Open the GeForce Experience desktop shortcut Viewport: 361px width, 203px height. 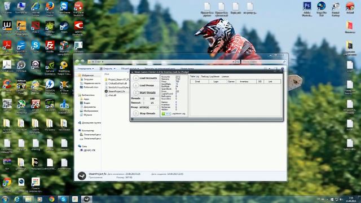(x=50, y=68)
